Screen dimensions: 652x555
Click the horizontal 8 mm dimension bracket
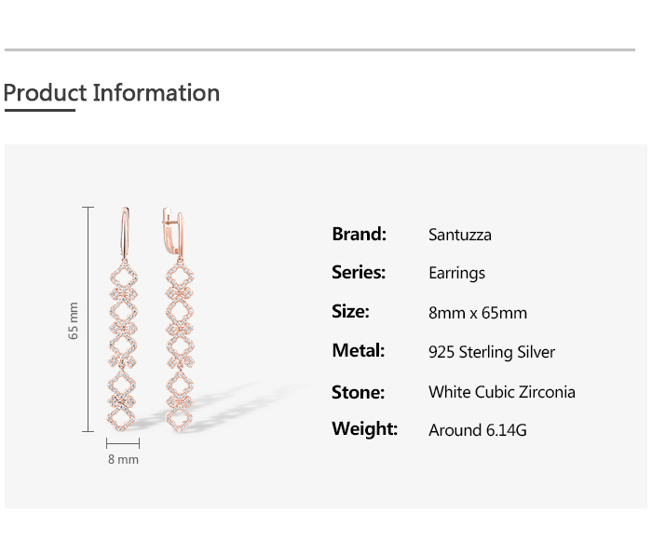point(123,443)
